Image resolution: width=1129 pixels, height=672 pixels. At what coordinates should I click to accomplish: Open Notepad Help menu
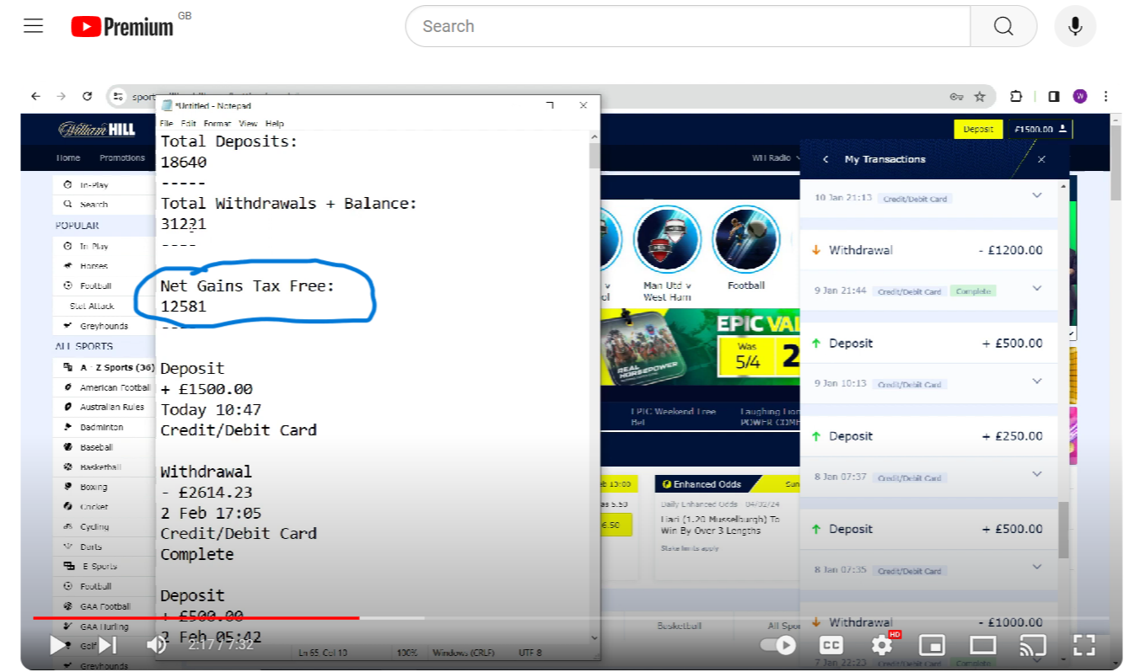[x=275, y=123]
